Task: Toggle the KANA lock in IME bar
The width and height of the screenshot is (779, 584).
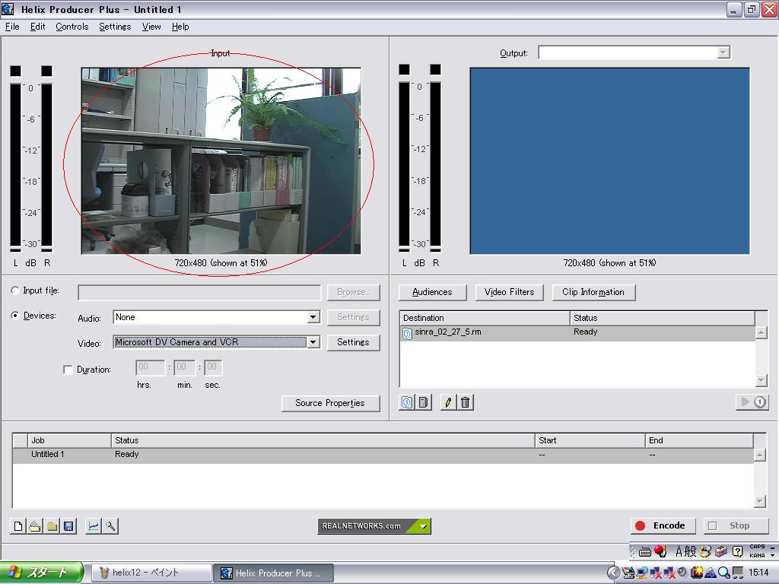Action: click(757, 555)
